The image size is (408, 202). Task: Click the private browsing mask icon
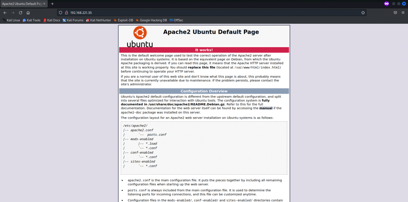[x=386, y=4]
